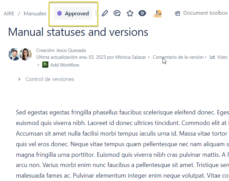Open the Approved status badge

click(x=73, y=13)
